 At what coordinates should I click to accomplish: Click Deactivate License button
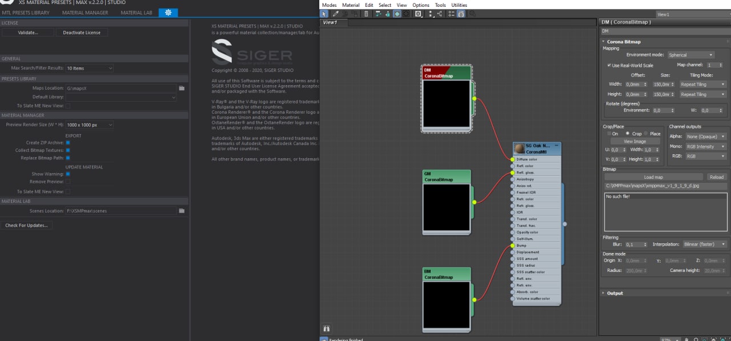[x=82, y=33]
